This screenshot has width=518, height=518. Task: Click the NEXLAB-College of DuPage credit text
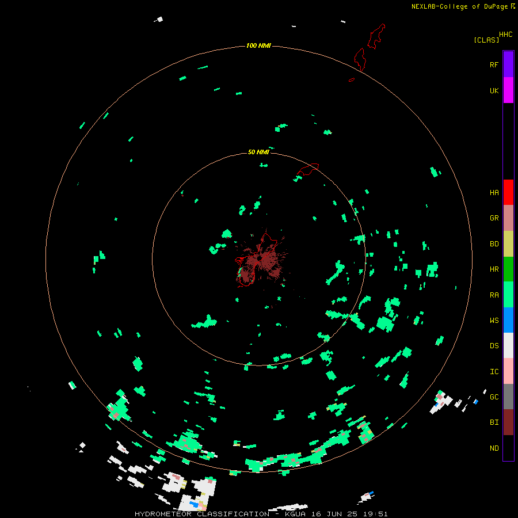[459, 6]
